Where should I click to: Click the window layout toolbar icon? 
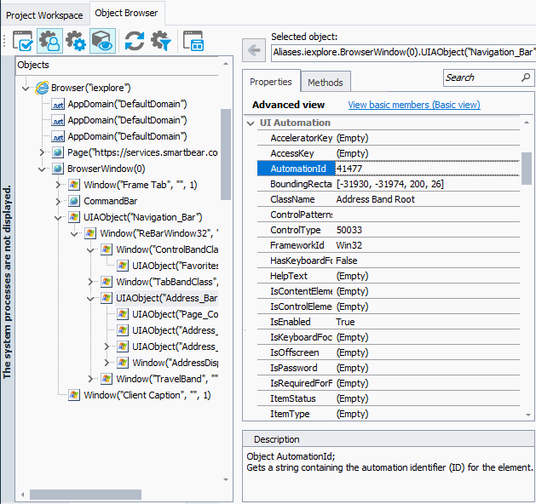(x=193, y=41)
